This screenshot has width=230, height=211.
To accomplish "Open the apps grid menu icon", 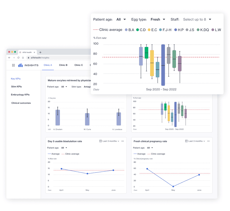I will (x=13, y=65).
